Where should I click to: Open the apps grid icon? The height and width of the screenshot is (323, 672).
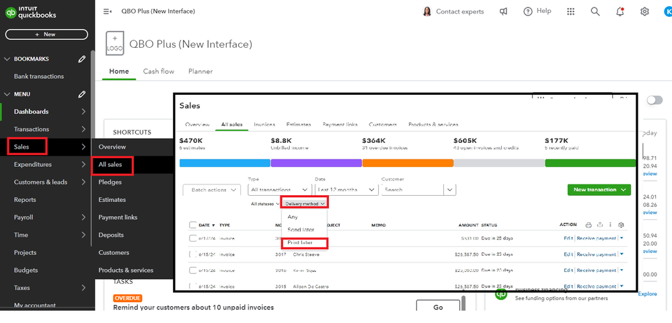coord(570,11)
